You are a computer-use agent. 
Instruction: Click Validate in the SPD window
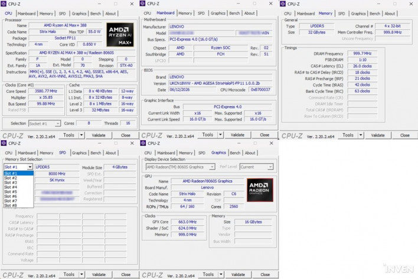(99, 274)
